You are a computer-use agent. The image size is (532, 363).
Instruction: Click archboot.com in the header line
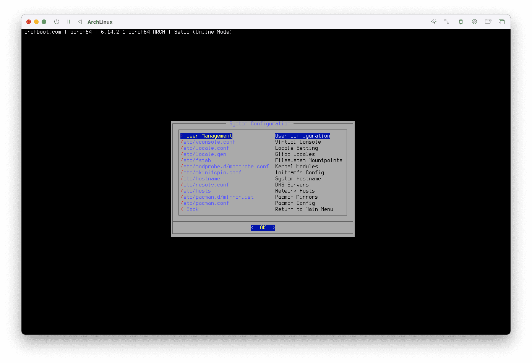pos(43,32)
